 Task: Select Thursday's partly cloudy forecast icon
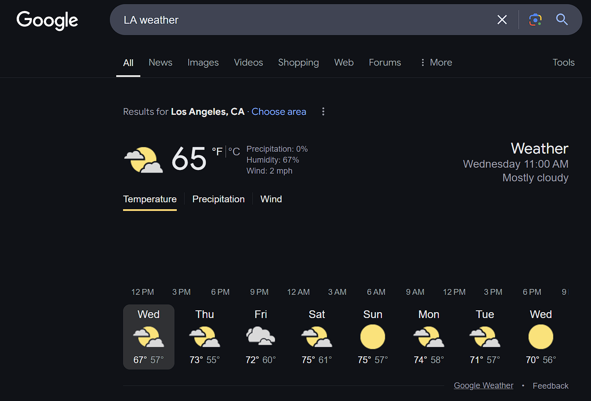205,337
